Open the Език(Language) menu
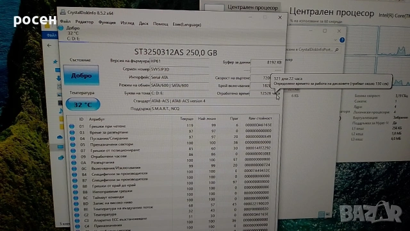The width and height of the screenshot is (410, 231). (x=186, y=24)
